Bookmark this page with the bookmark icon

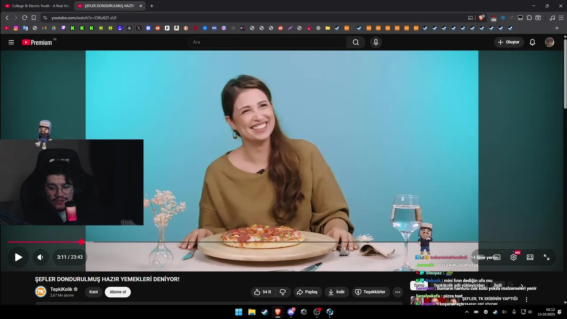tap(34, 18)
